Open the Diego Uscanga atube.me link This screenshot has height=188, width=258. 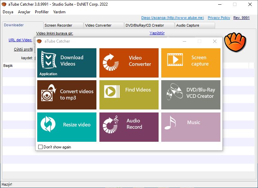[173, 18]
